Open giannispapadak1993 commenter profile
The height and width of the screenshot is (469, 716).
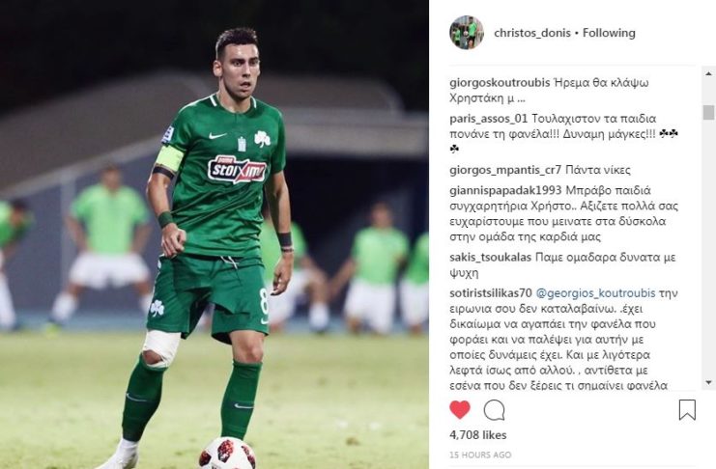(504, 190)
